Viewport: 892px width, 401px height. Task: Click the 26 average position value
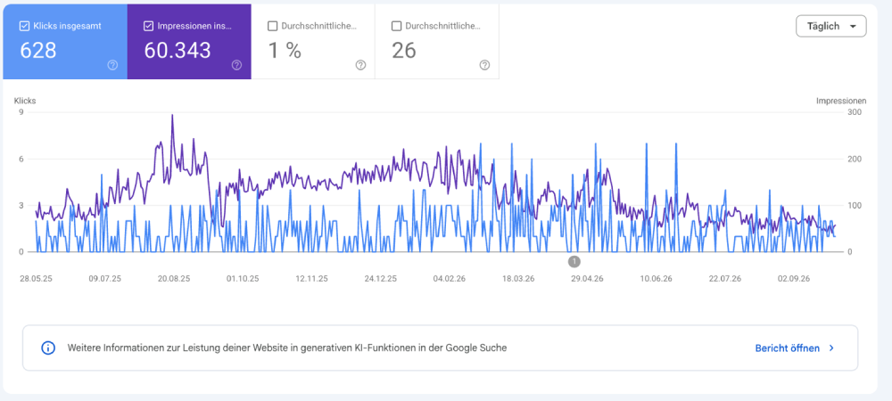pyautogui.click(x=404, y=51)
